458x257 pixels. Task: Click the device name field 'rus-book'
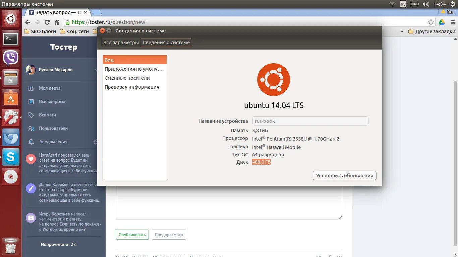coord(310,121)
